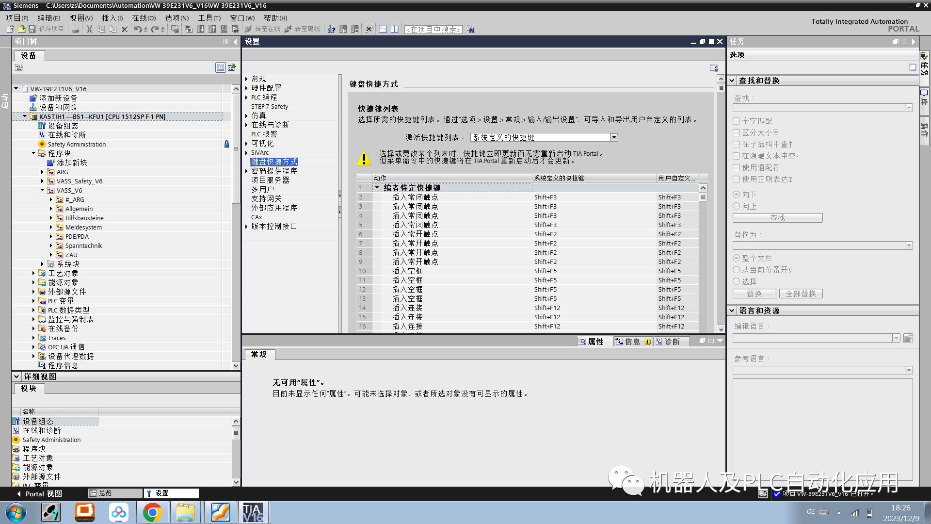Click the undo arrow toolbar icon
The height and width of the screenshot is (524, 931).
click(138, 29)
